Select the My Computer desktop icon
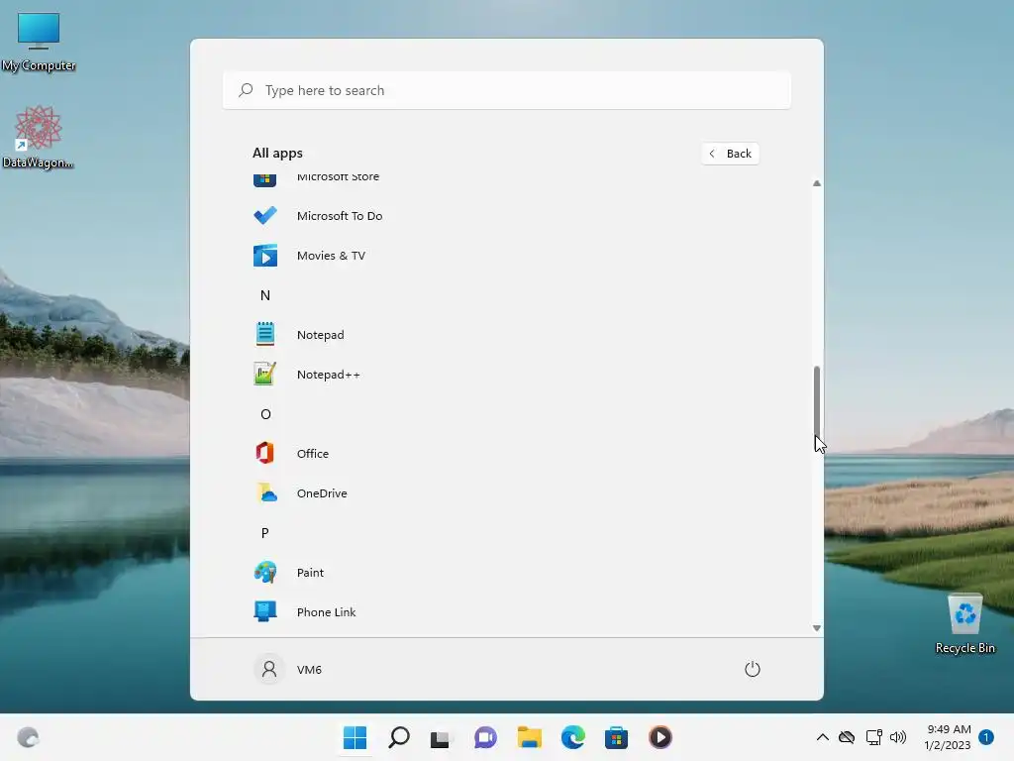Screen dimensions: 1014x761 [x=39, y=42]
